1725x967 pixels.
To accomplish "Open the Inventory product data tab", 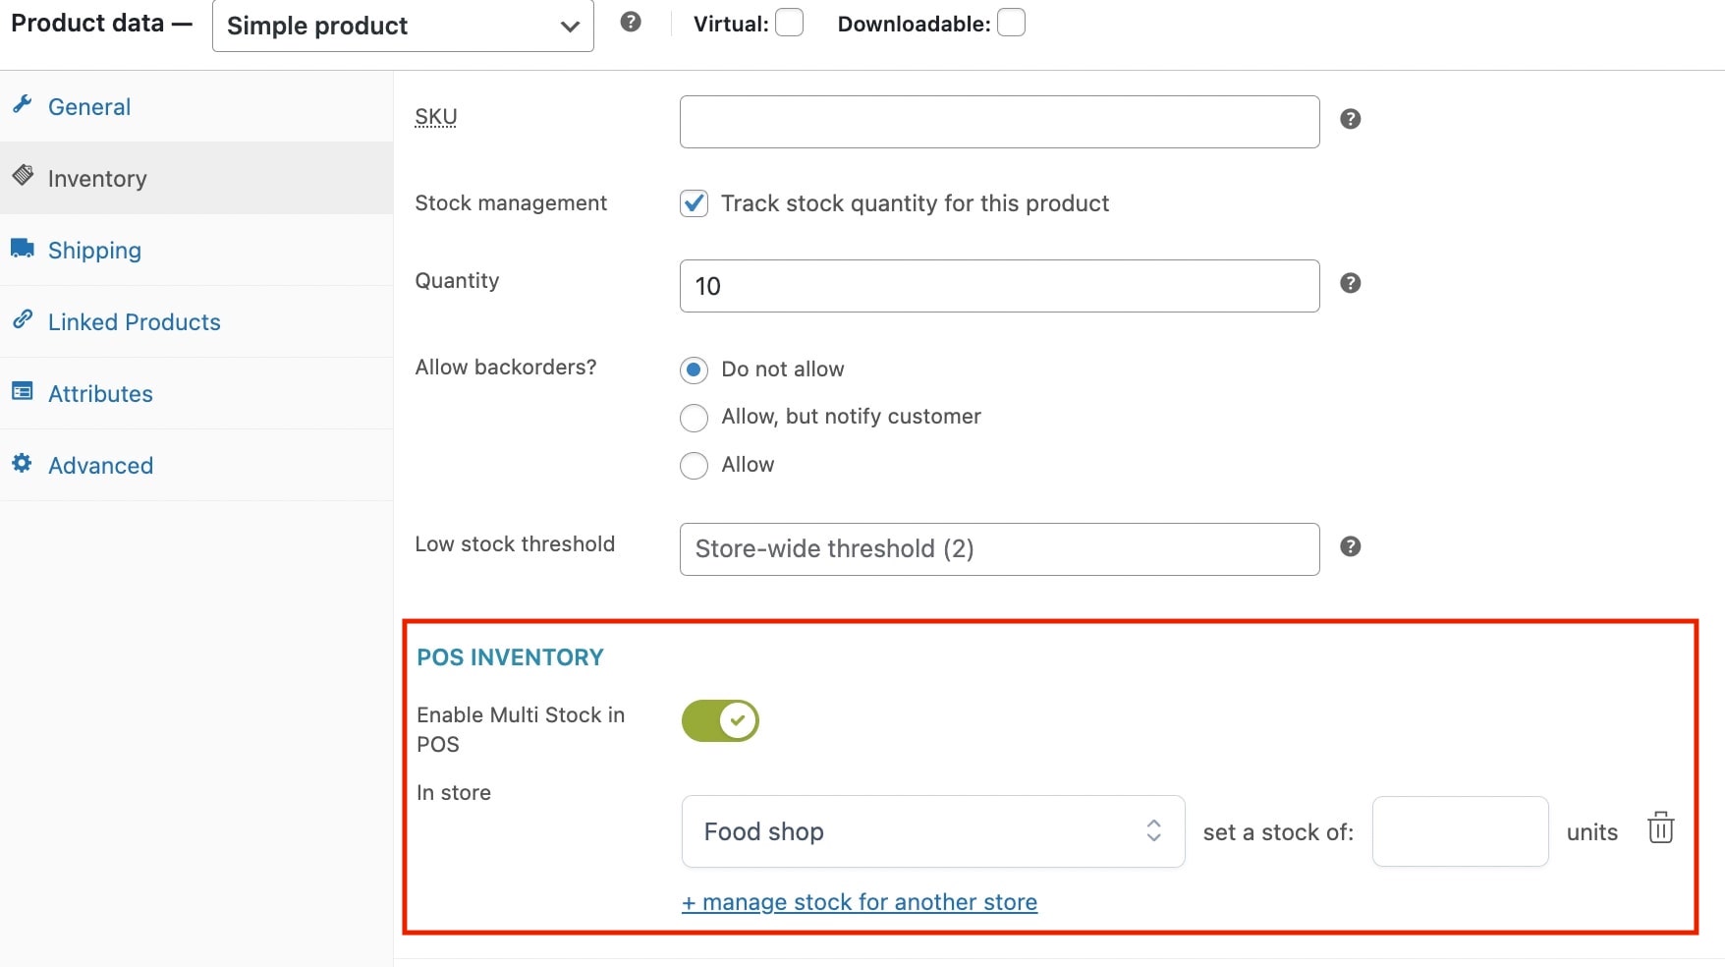I will tap(196, 178).
